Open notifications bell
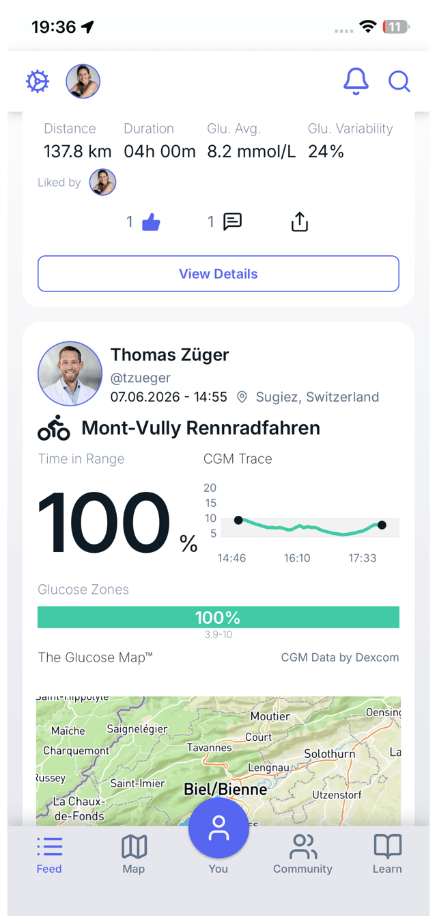The height and width of the screenshot is (916, 437). click(356, 81)
